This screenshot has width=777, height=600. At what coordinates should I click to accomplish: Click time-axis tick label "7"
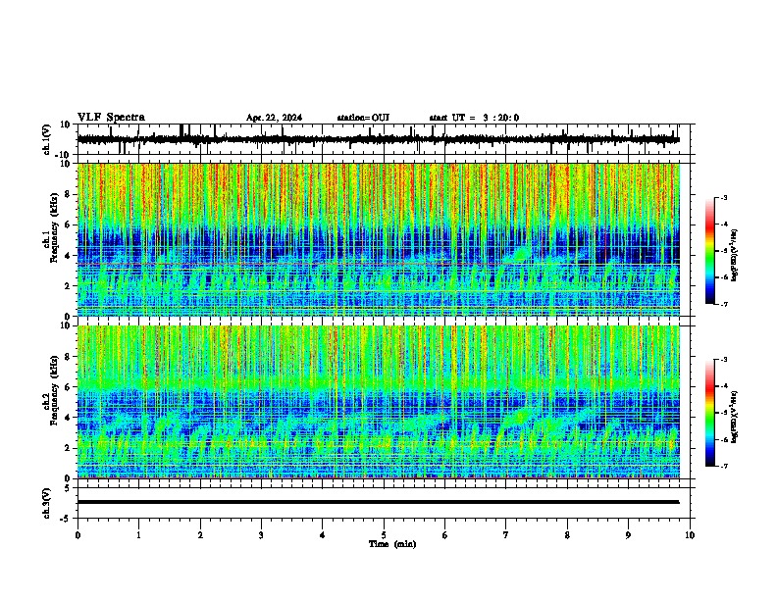(x=506, y=535)
